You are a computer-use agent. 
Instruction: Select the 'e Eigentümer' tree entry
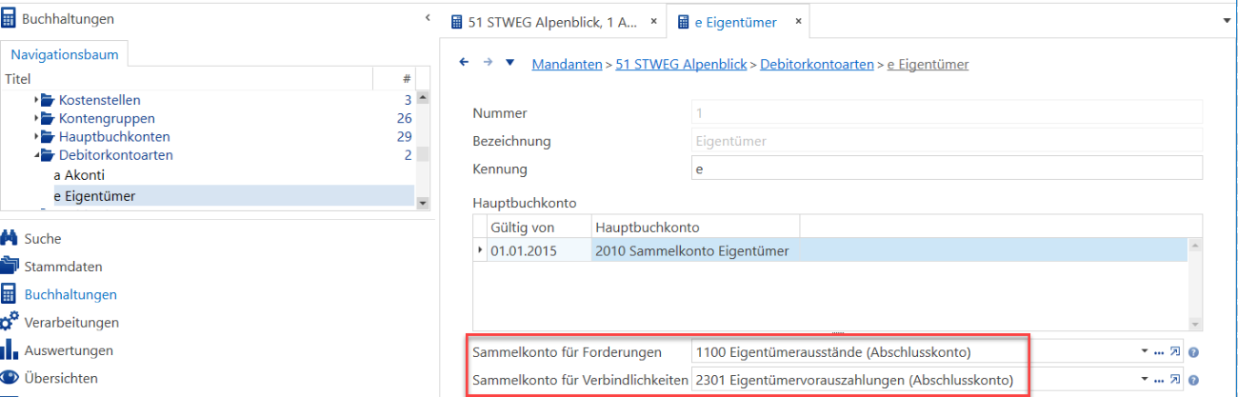click(x=94, y=196)
